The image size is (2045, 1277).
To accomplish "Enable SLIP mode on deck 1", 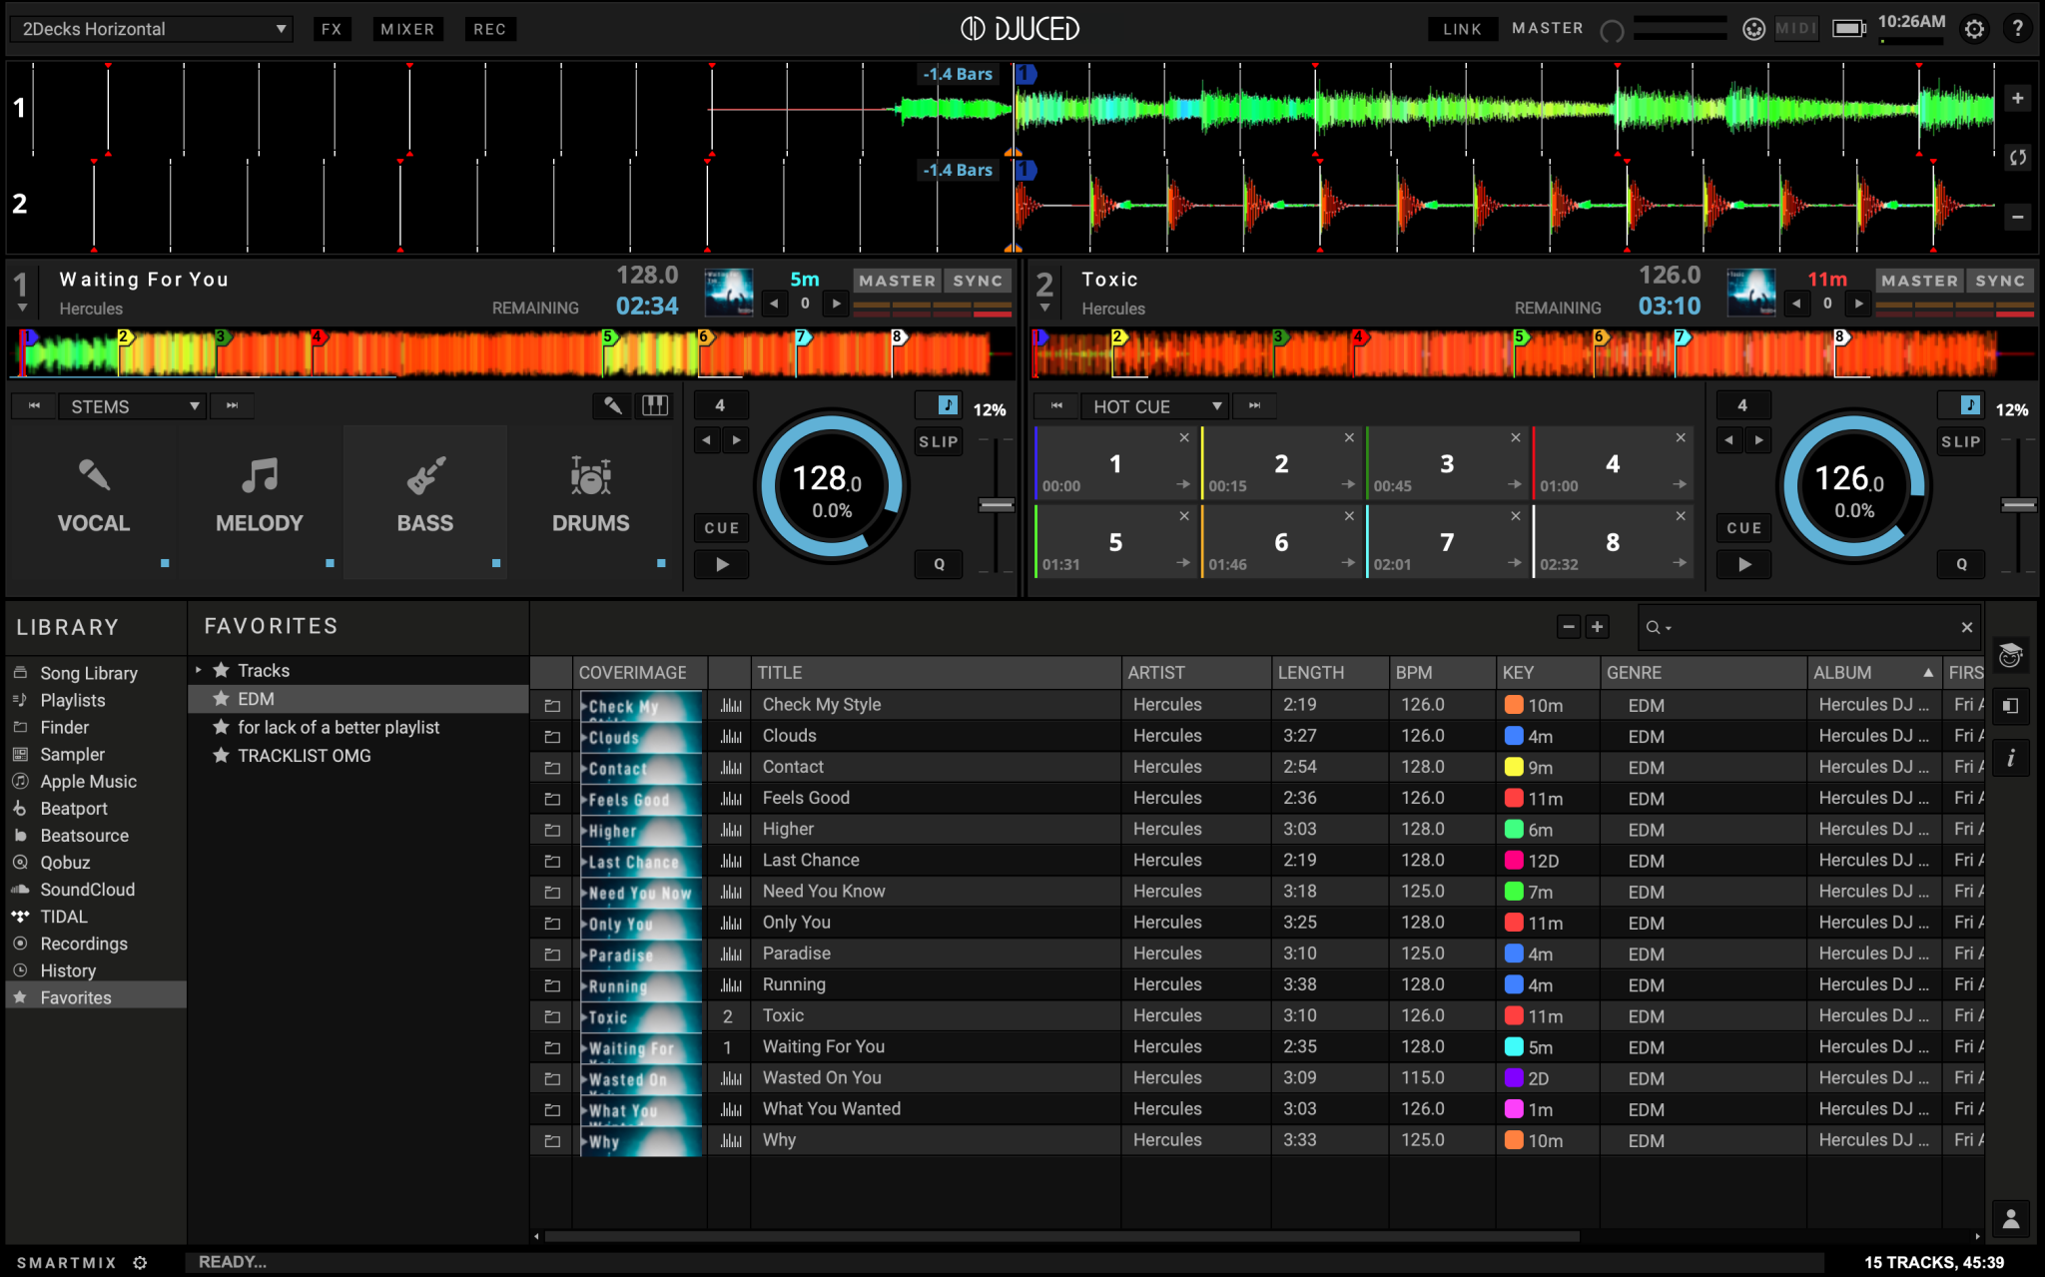I will [938, 441].
